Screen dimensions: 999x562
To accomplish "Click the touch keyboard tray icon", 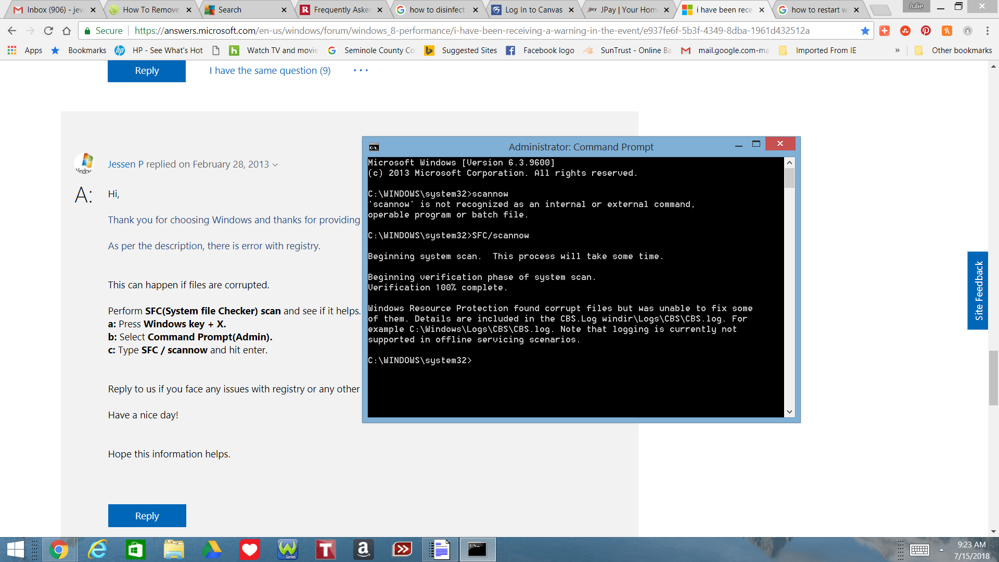I will pos(919,550).
